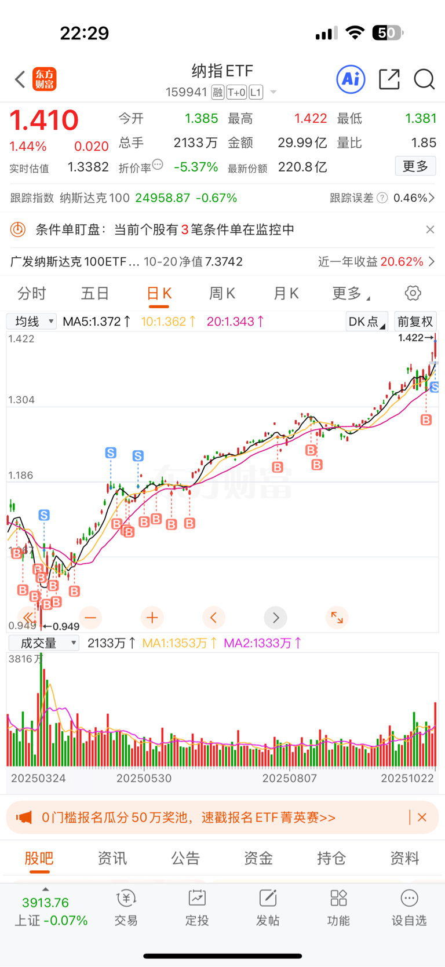Open 近一年收益 20.62% chevron

(432, 261)
